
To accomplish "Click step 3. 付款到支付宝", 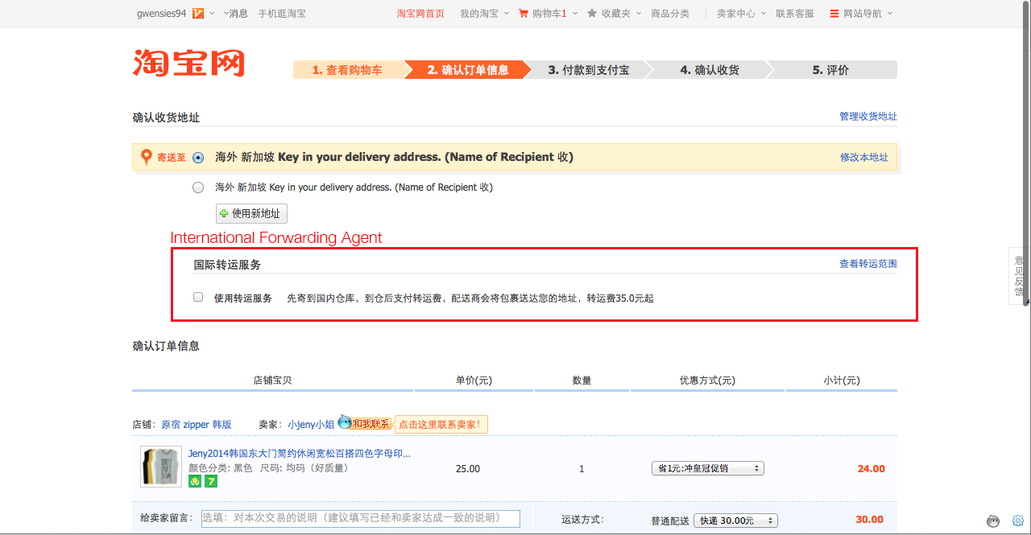I will click(x=589, y=70).
